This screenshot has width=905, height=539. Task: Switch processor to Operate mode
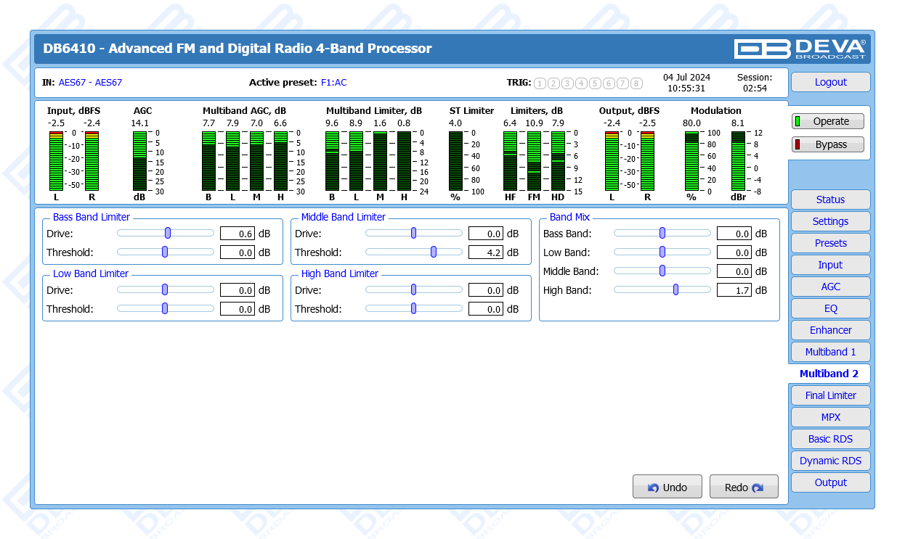(828, 122)
